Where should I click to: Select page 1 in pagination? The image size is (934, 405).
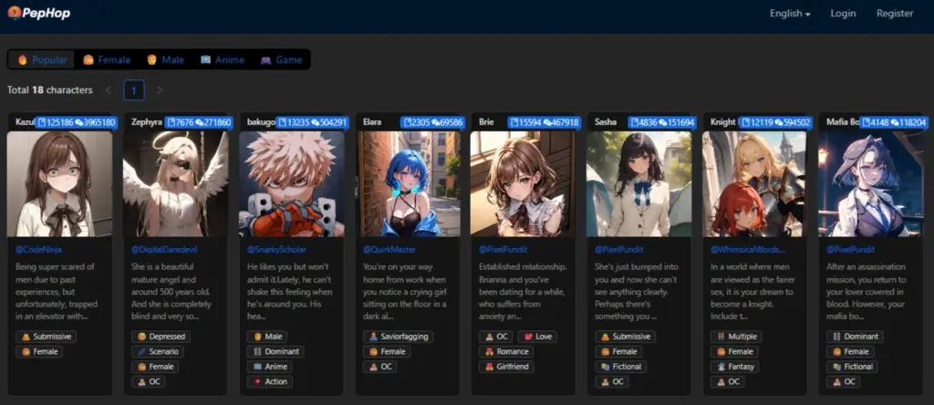134,90
